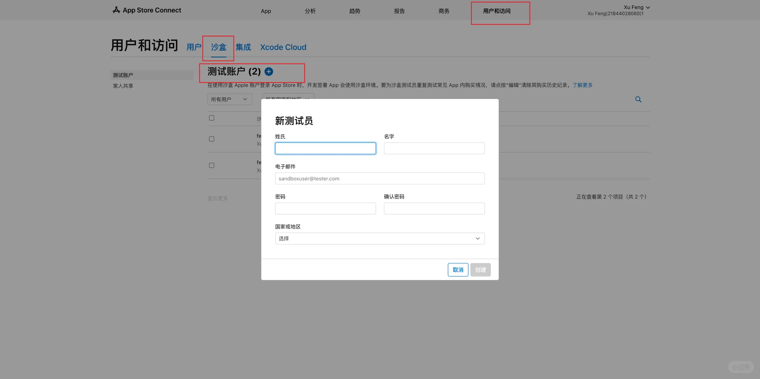This screenshot has height=379, width=760.
Task: Click the 电子邮件 input field
Action: (x=379, y=178)
